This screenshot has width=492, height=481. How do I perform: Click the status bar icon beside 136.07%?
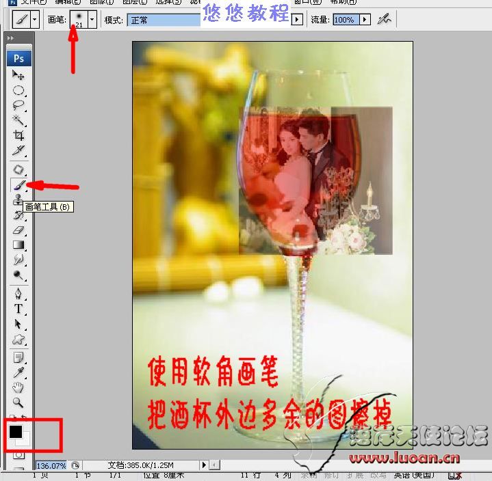pyautogui.click(x=75, y=465)
